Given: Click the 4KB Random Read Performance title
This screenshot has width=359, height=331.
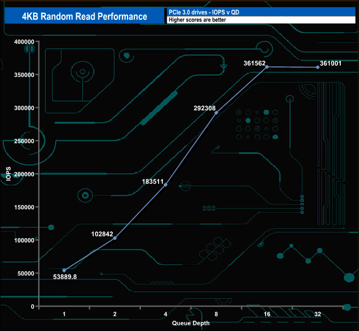Looking at the screenshot, I should pyautogui.click(x=85, y=16).
